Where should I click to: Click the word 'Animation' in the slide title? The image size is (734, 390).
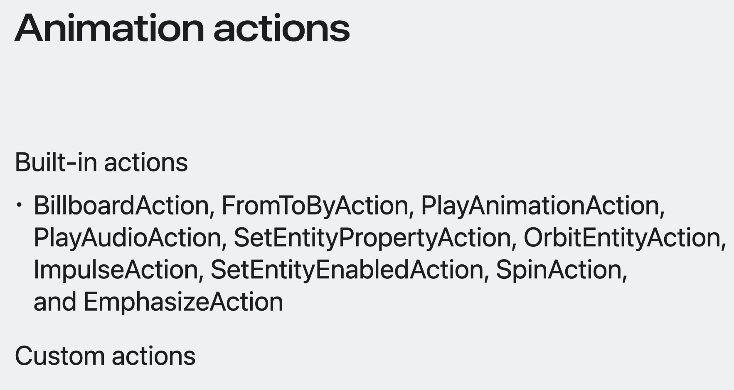click(x=109, y=28)
